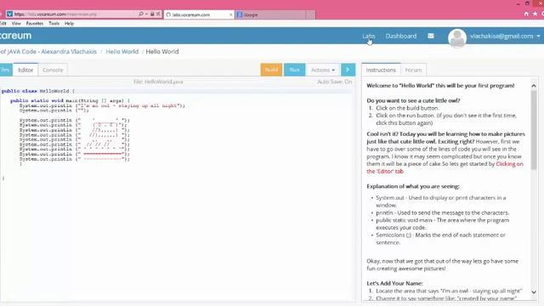Click the blue arrow button beside Actions

point(348,70)
